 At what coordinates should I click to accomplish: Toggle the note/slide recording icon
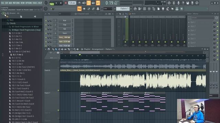point(89,9)
